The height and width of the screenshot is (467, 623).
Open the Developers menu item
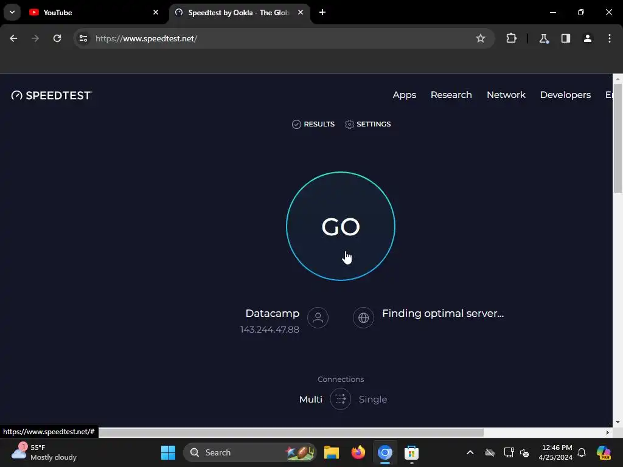pyautogui.click(x=565, y=95)
